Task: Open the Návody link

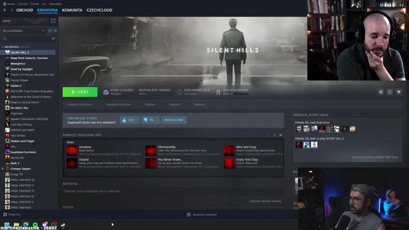Action: 174,104
